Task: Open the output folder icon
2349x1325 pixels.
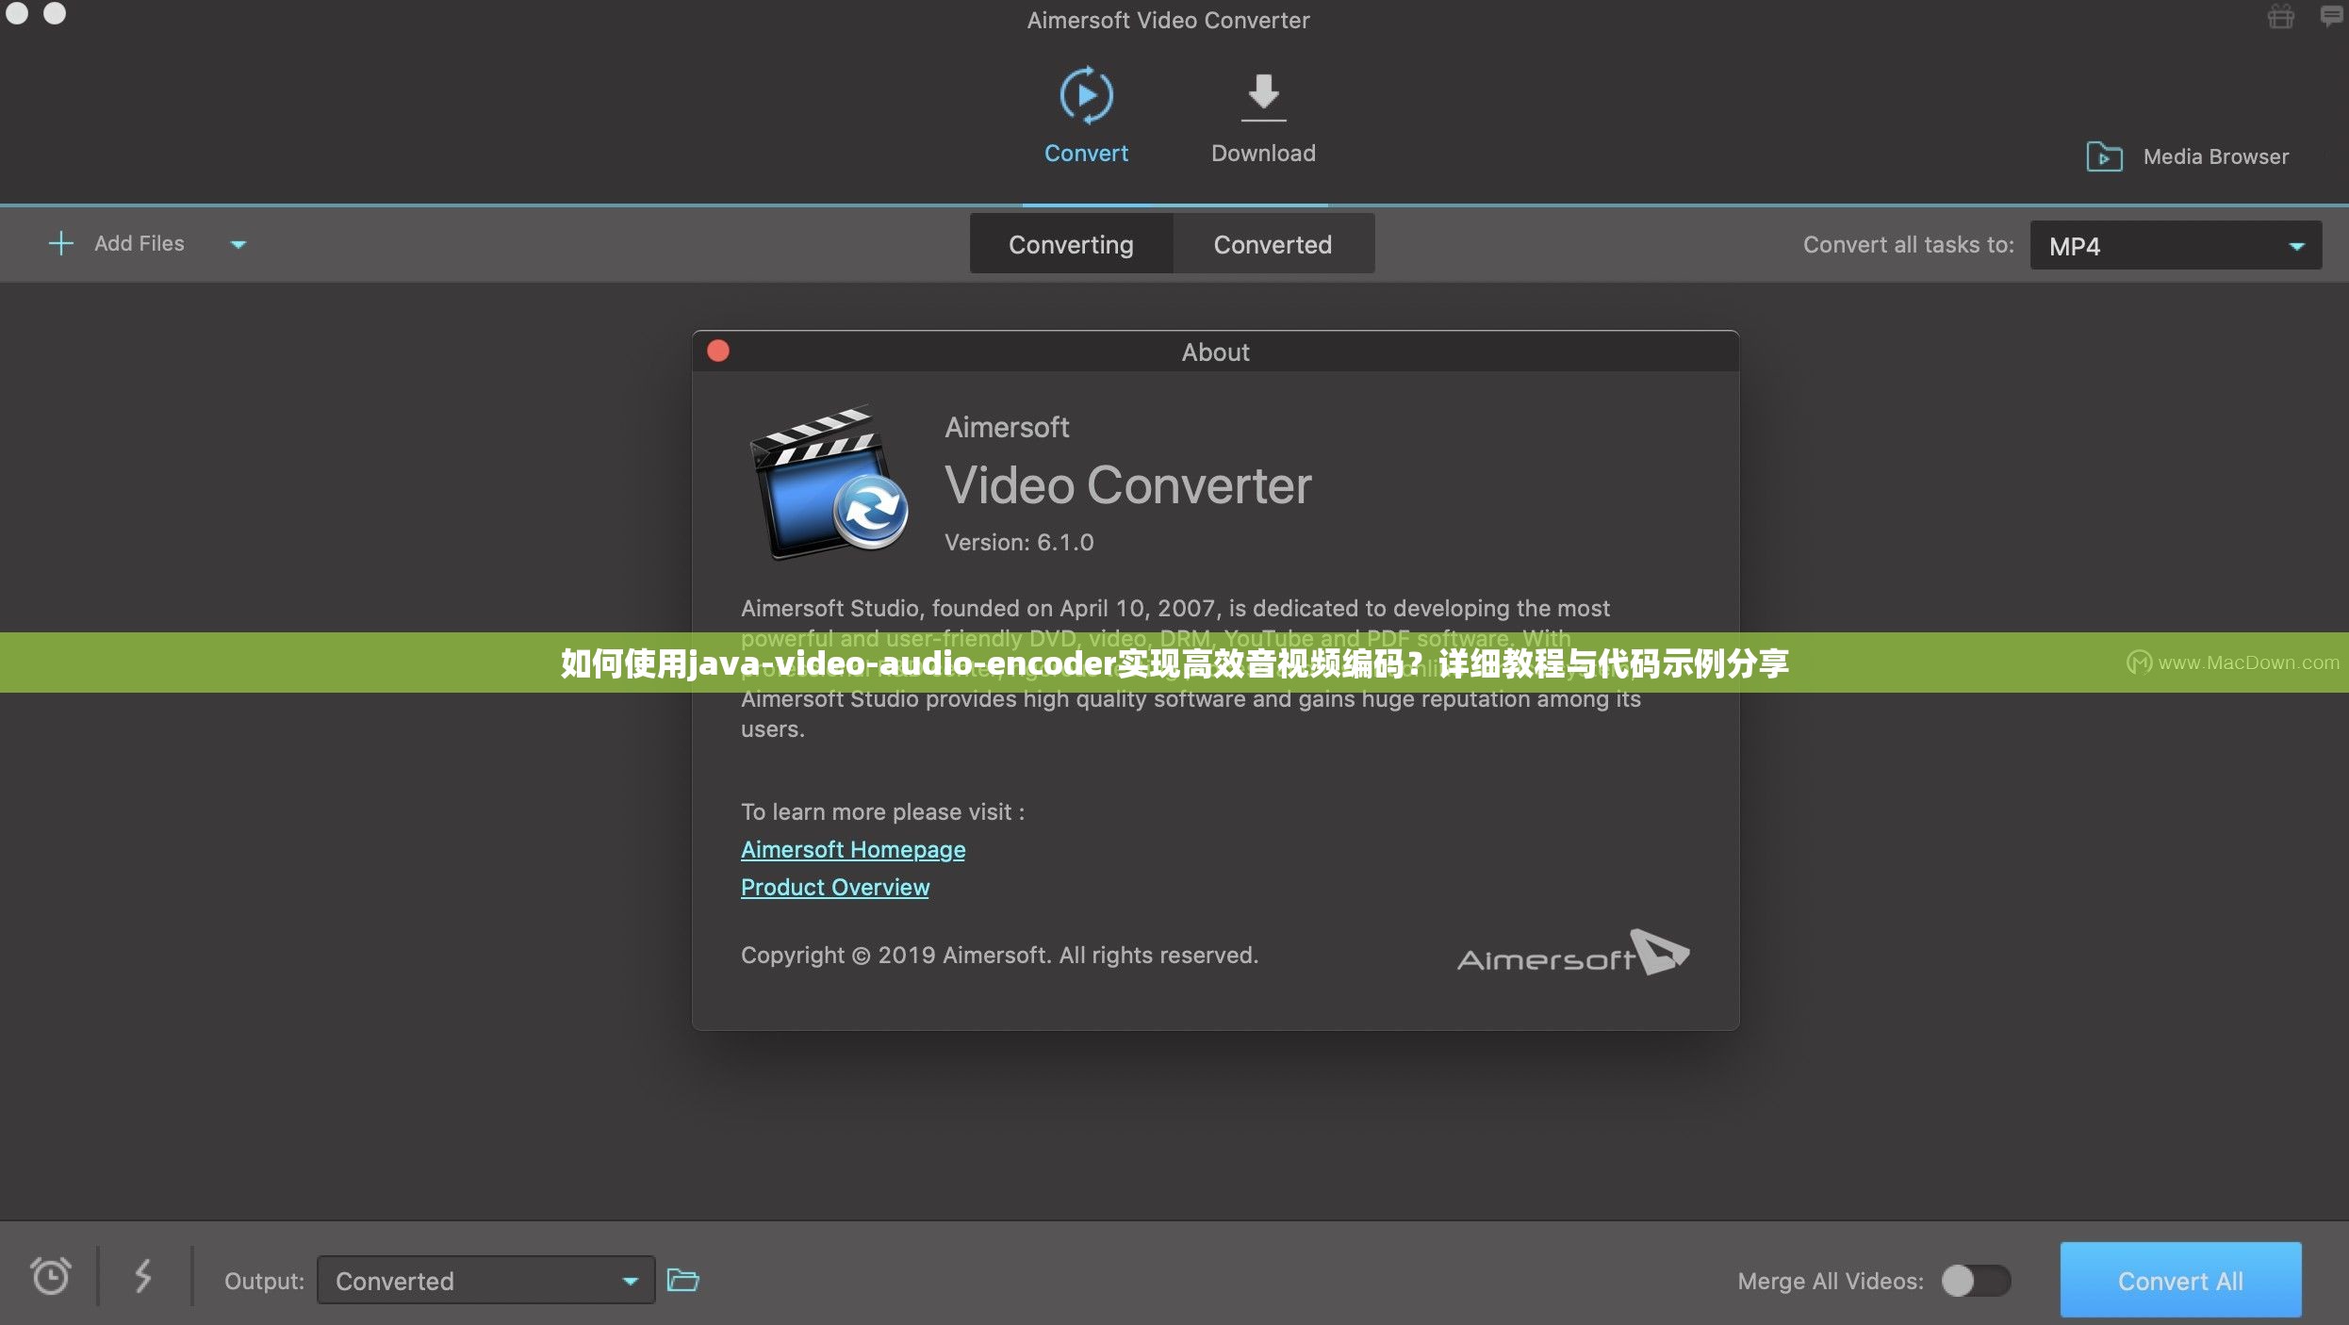Action: click(682, 1280)
